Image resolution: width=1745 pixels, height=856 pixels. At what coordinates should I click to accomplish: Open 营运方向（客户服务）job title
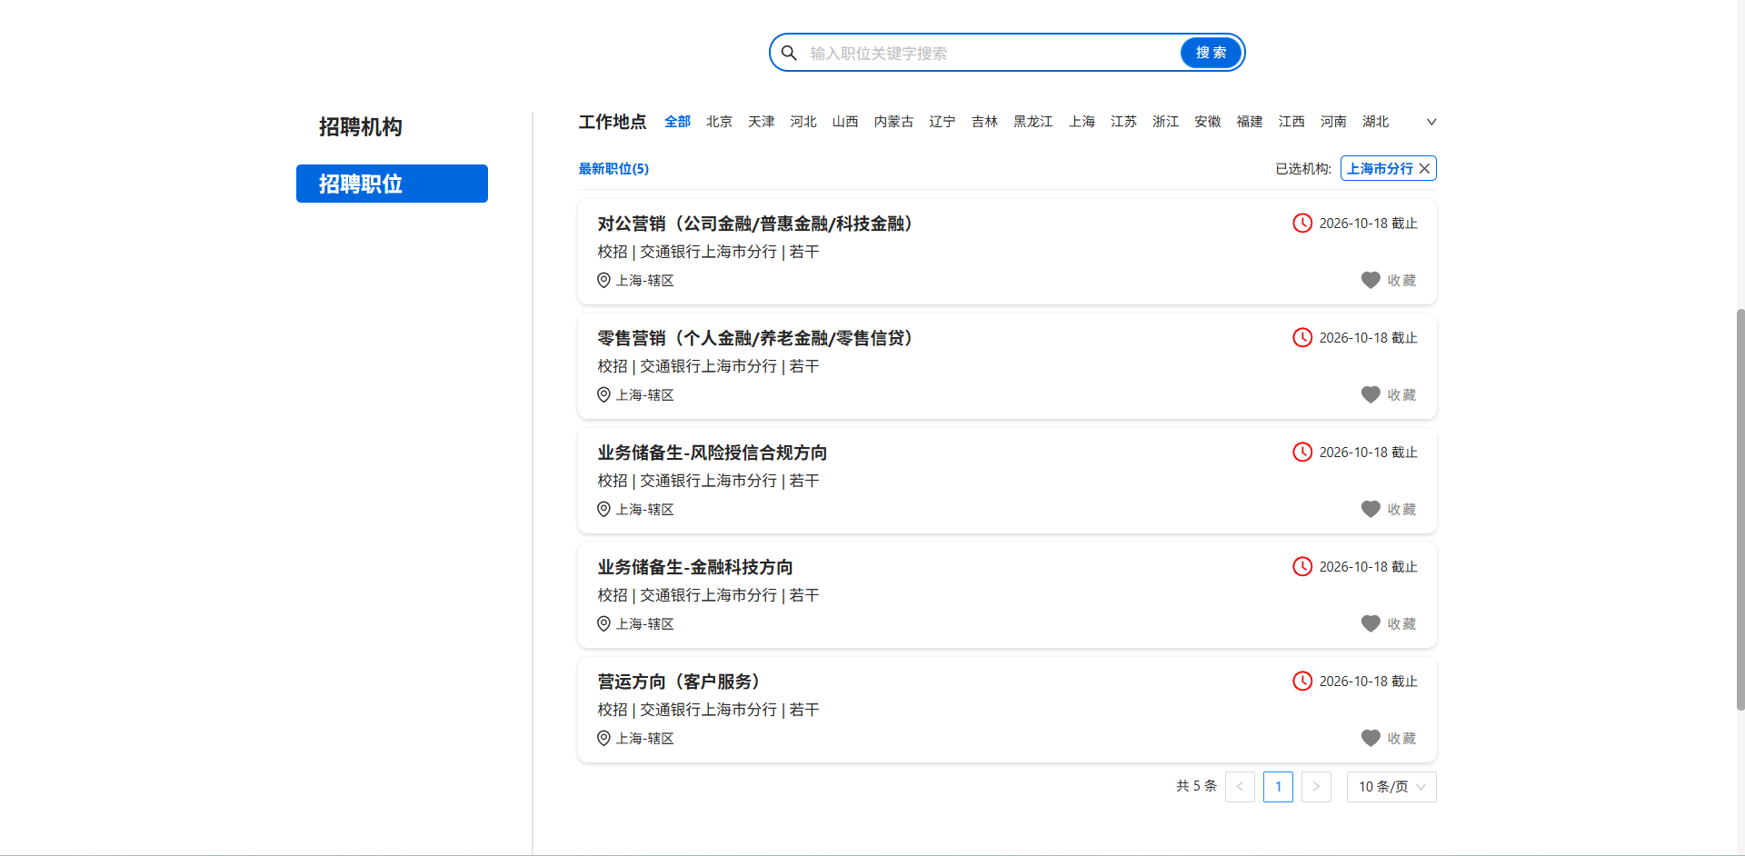pos(680,682)
